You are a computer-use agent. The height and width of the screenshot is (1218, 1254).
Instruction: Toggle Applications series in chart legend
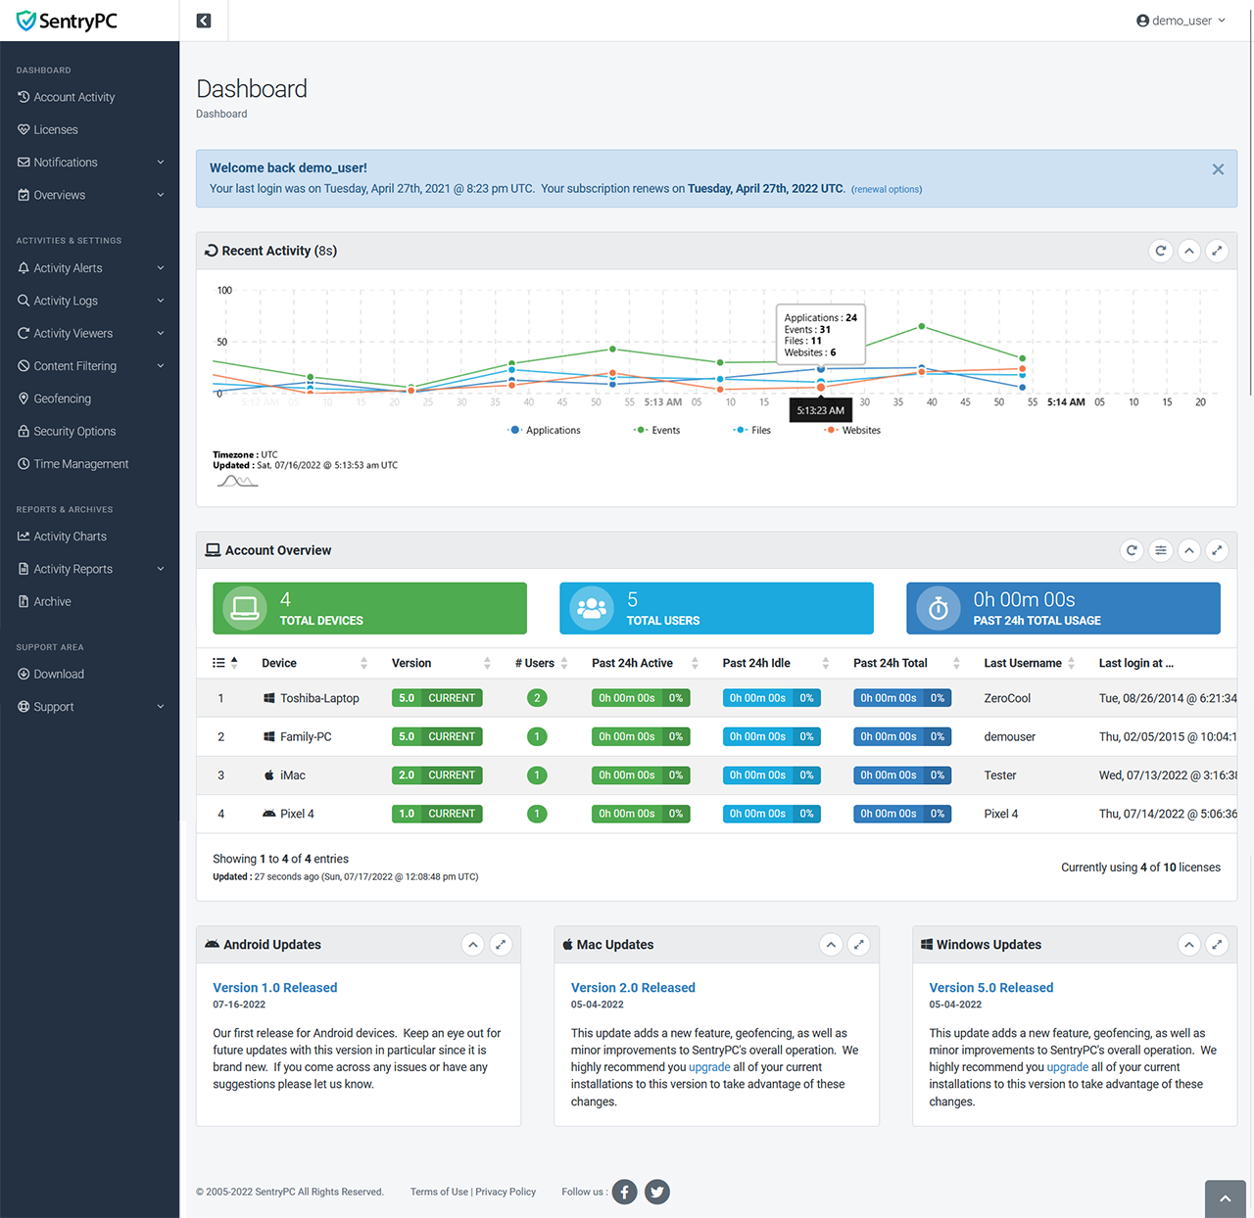545,430
